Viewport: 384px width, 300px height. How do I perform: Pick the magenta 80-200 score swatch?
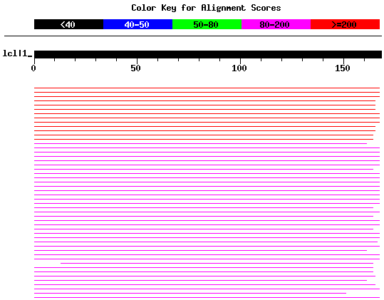coord(276,24)
